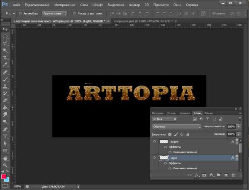Switch to the Символ tab
The width and height of the screenshot is (249, 190).
click(x=185, y=113)
